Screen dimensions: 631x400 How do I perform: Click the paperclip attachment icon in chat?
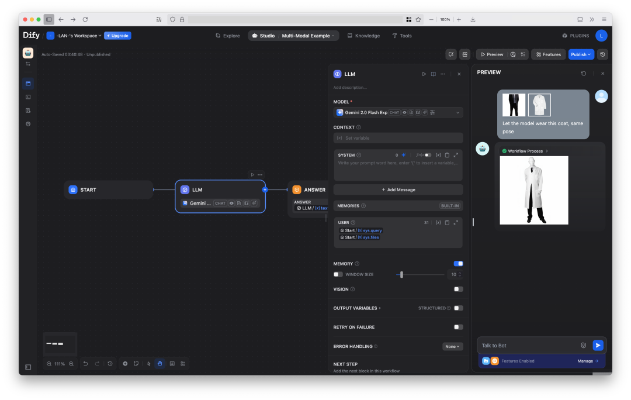(x=583, y=346)
